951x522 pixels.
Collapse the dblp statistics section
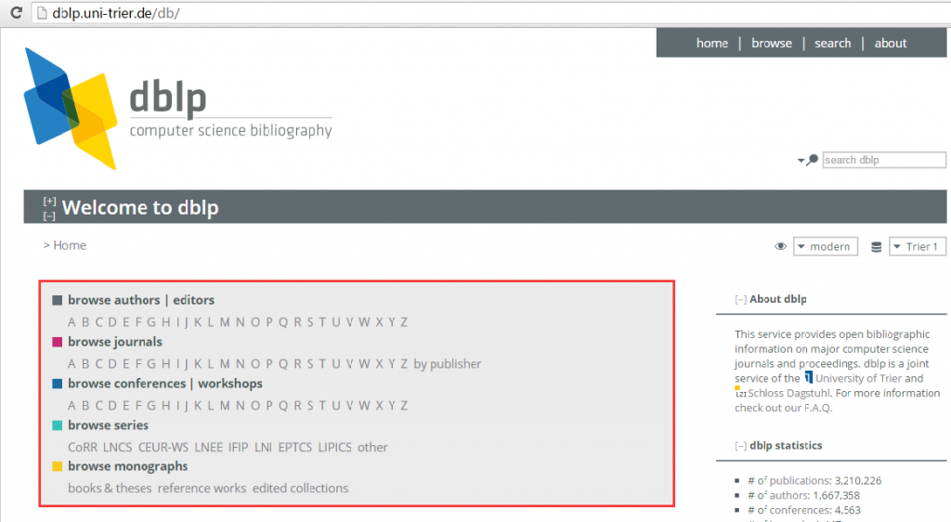pyautogui.click(x=740, y=446)
